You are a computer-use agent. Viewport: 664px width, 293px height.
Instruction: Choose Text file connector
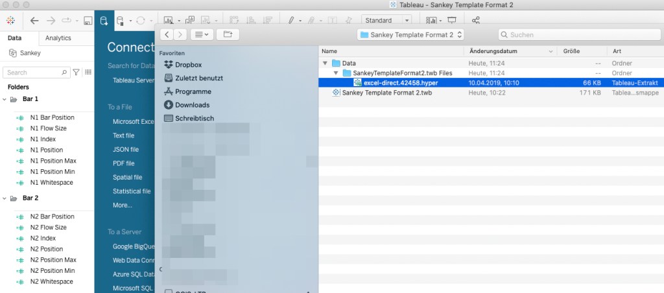(x=123, y=135)
